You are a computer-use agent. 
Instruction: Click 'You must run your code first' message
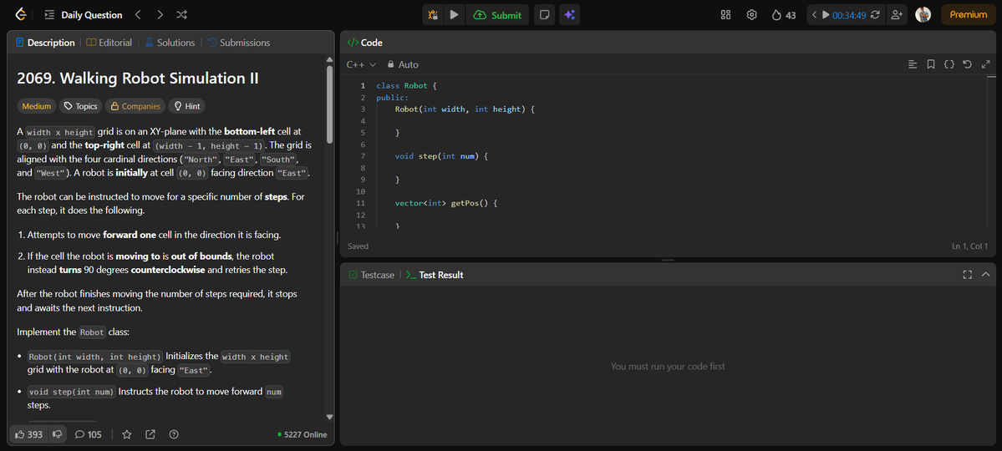668,367
